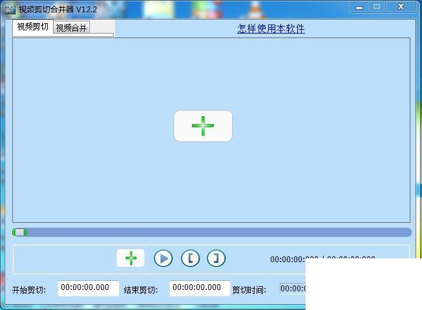Focus the 开始剪切 time input field

[x=89, y=288]
